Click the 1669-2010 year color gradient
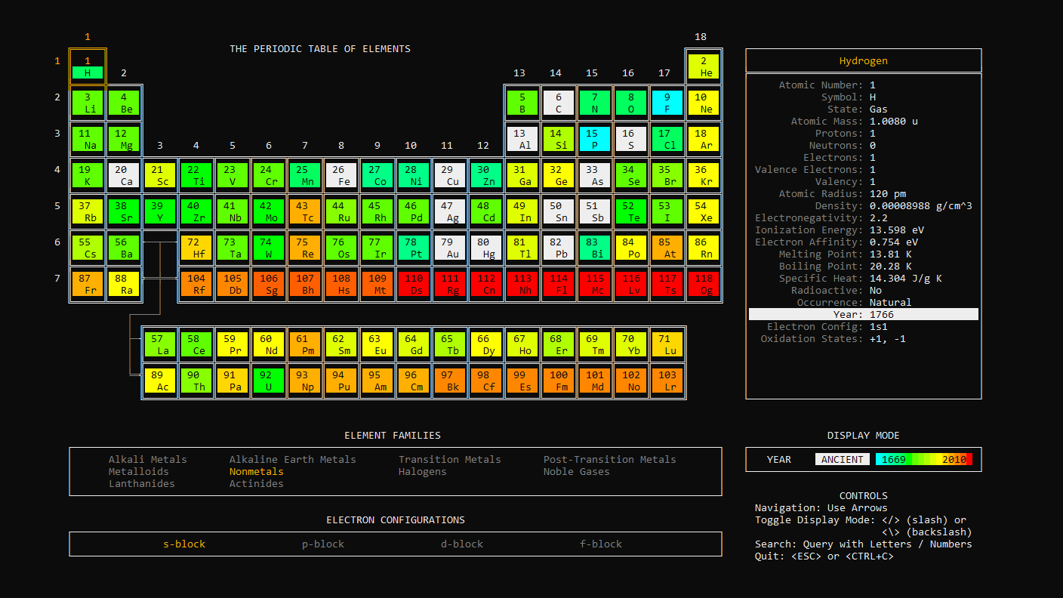This screenshot has width=1063, height=598. coord(924,459)
